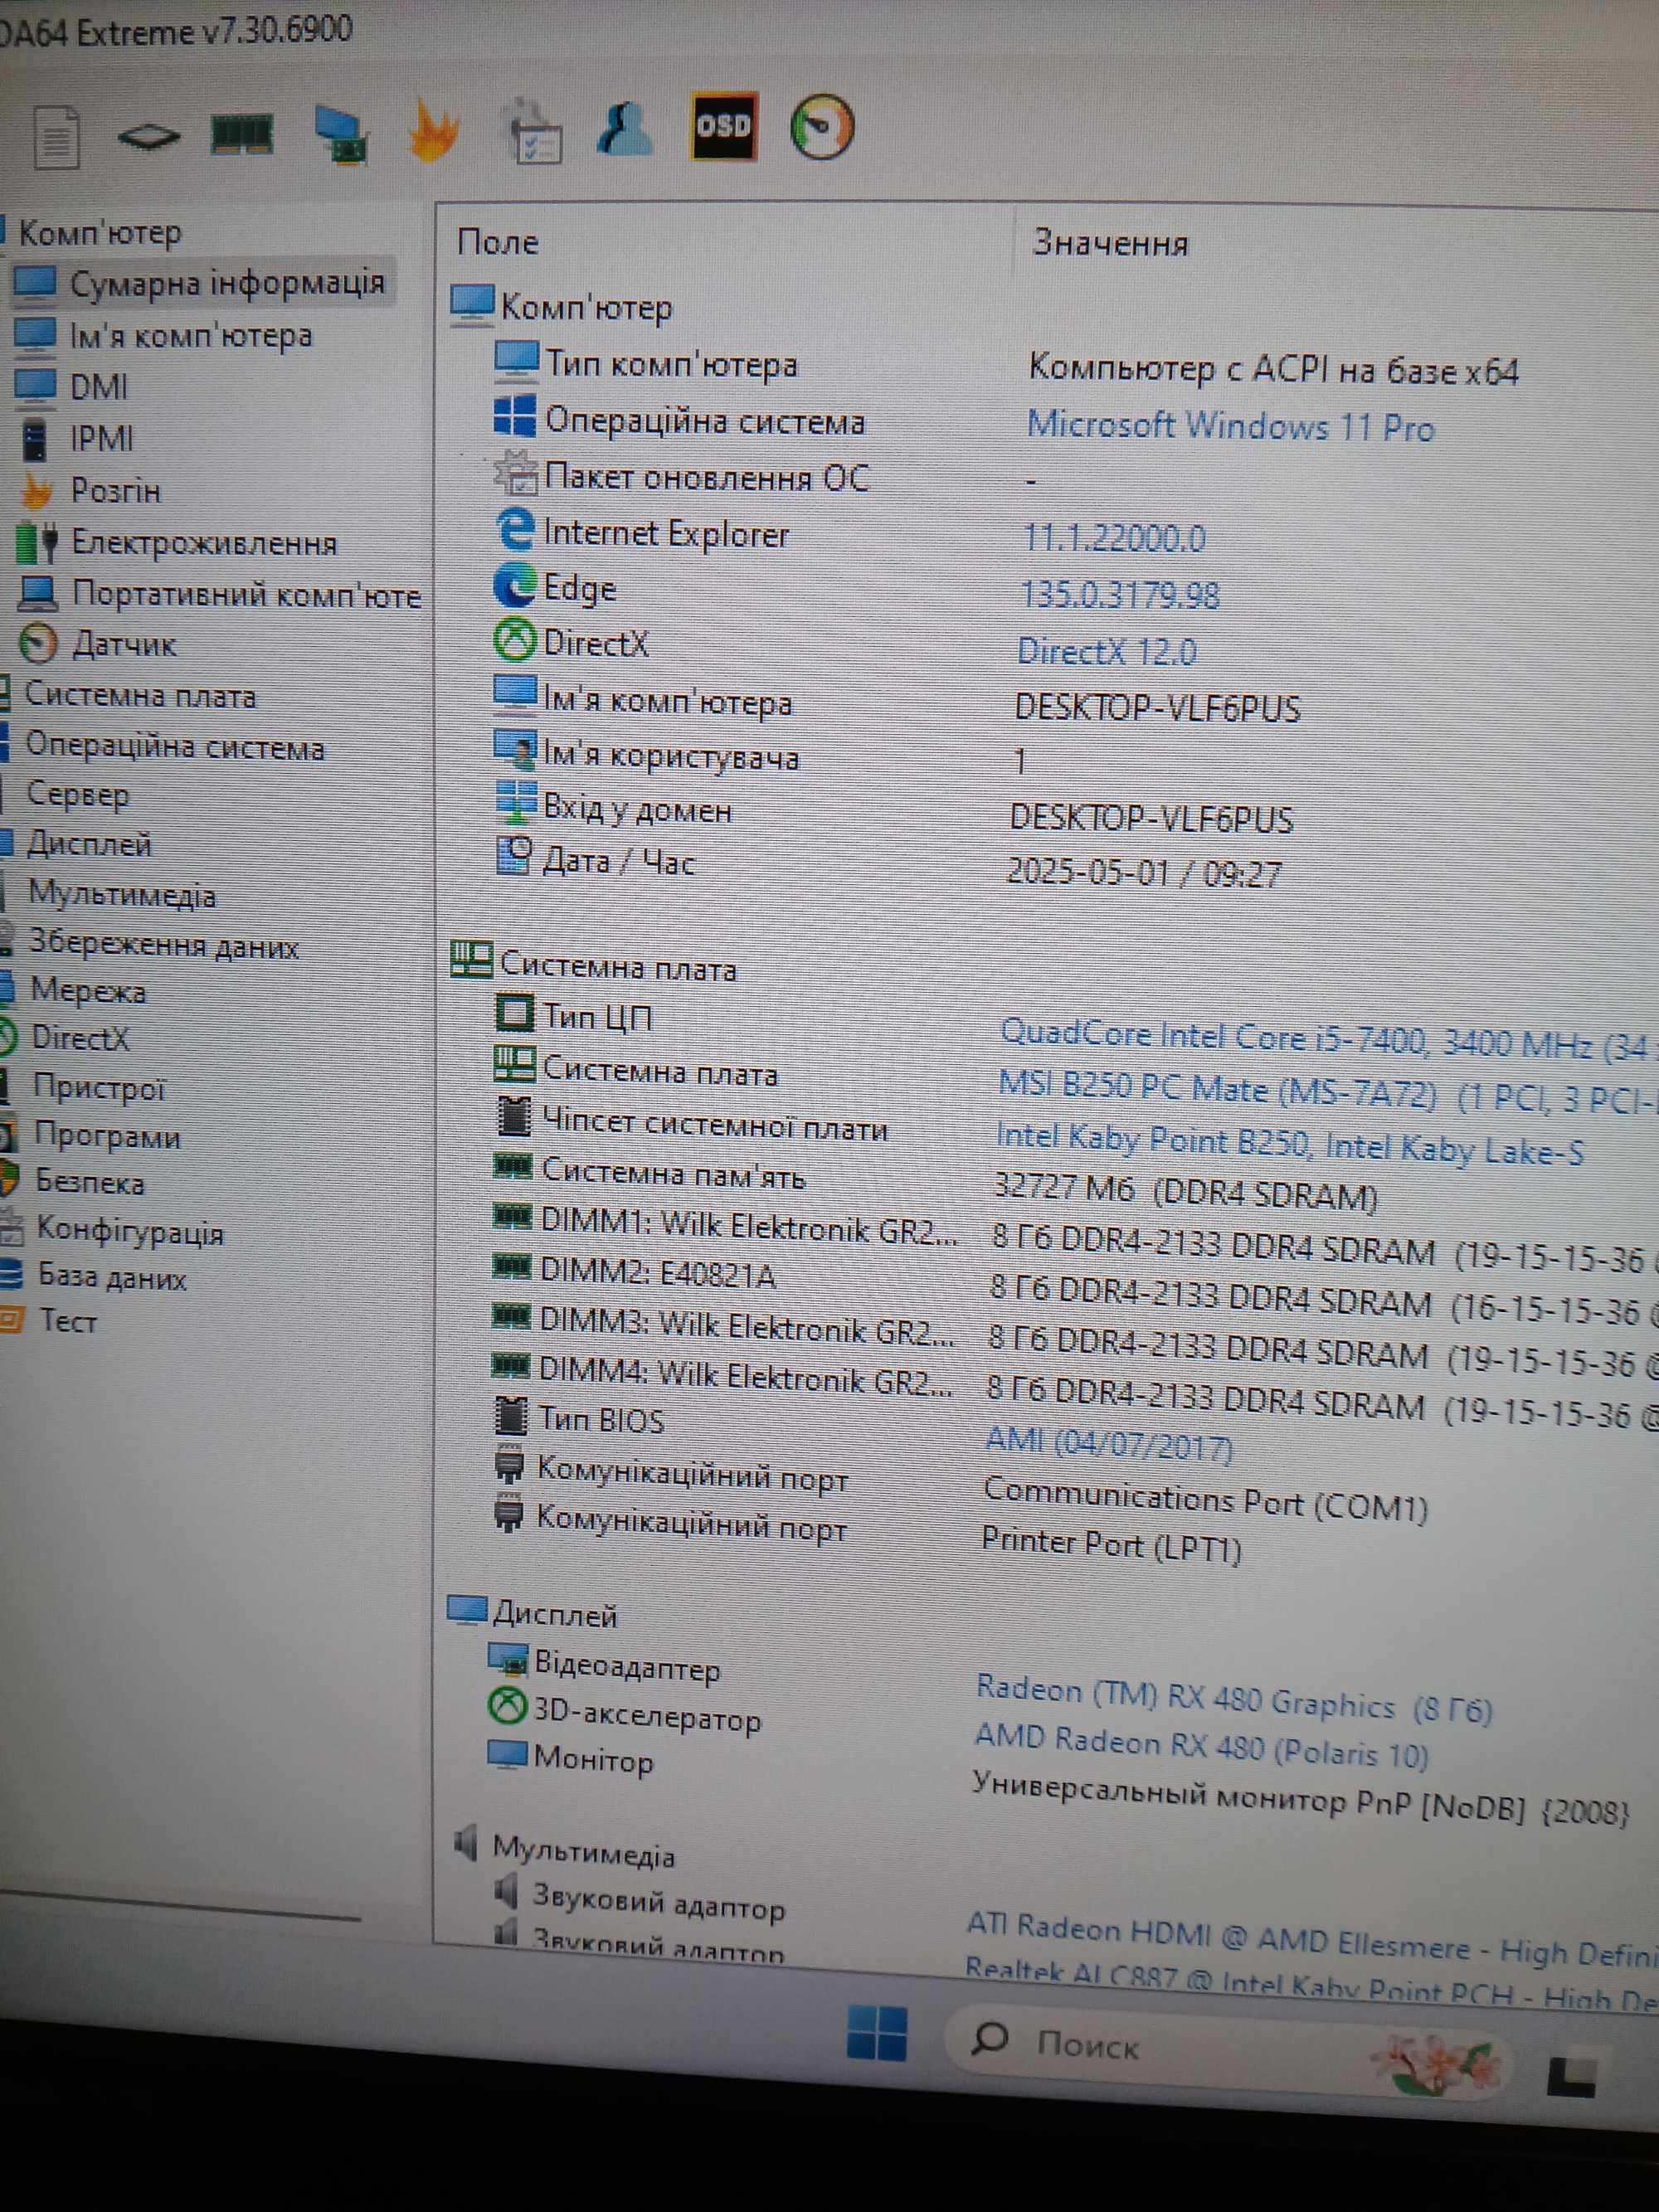Select the Монітор row

[x=1058, y=1784]
